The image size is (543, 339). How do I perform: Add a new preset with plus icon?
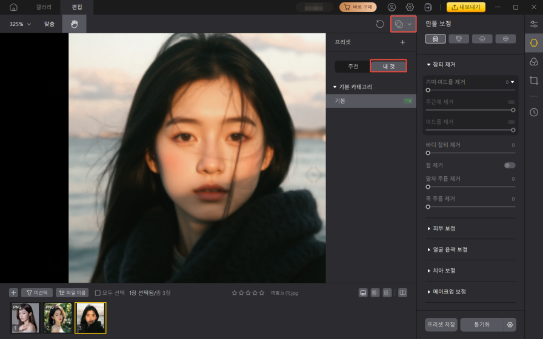click(x=402, y=42)
